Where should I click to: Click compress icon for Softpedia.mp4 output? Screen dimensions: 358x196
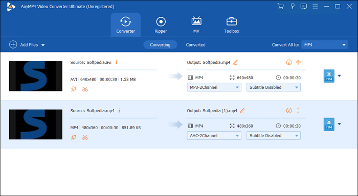(298, 62)
